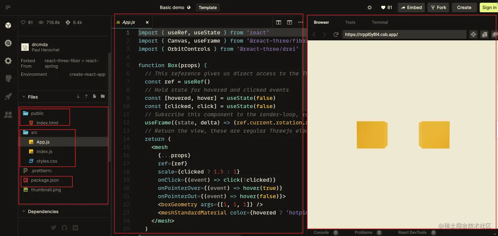Open index.js in the file tree
The width and height of the screenshot is (498, 236).
pos(44,151)
